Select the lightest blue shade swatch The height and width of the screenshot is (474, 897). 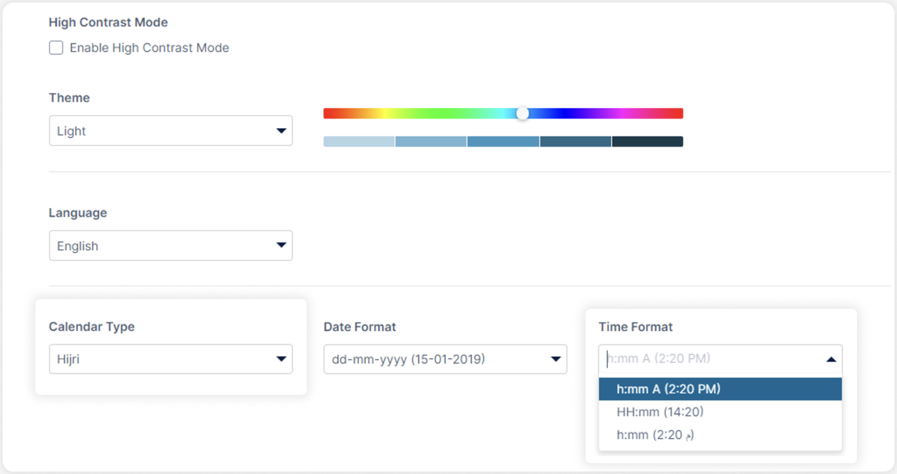tap(358, 141)
